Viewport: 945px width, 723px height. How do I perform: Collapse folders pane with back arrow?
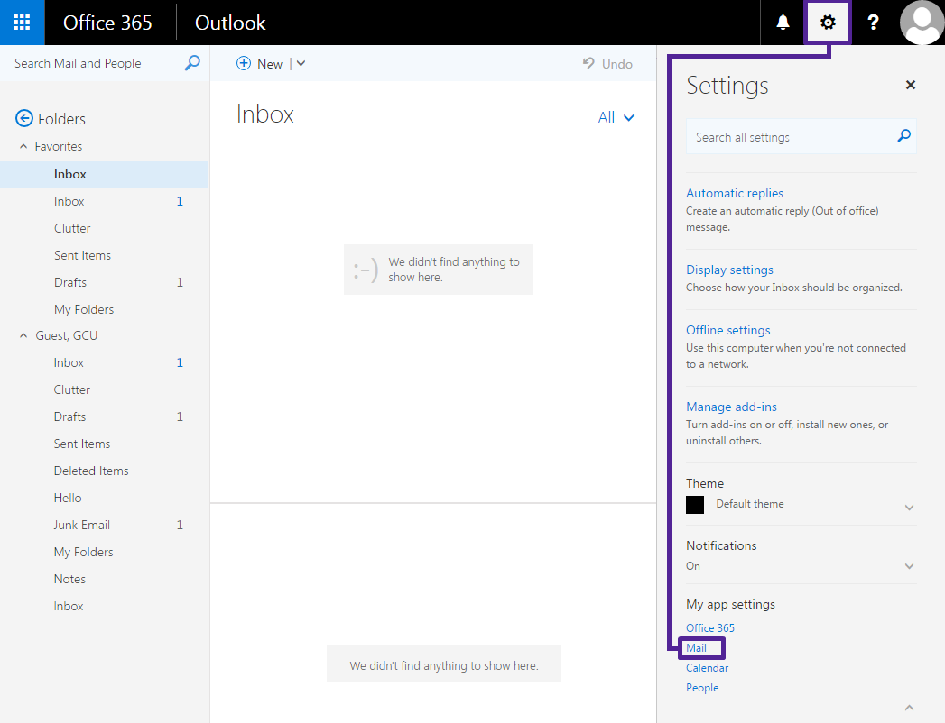pyautogui.click(x=24, y=118)
